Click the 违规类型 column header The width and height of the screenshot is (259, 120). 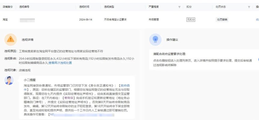pos(109,7)
